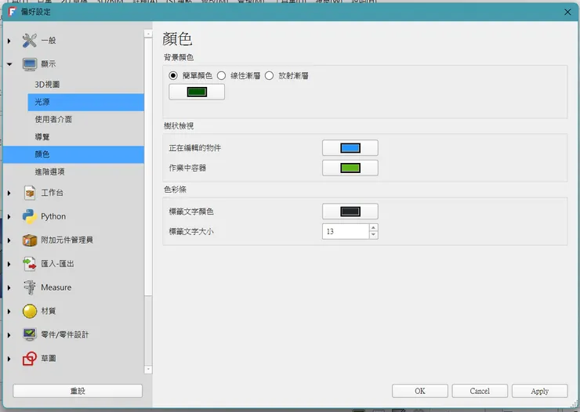This screenshot has height=412, width=580.
Task: Click the 草圖 sketcher red icon
Action: 30,359
